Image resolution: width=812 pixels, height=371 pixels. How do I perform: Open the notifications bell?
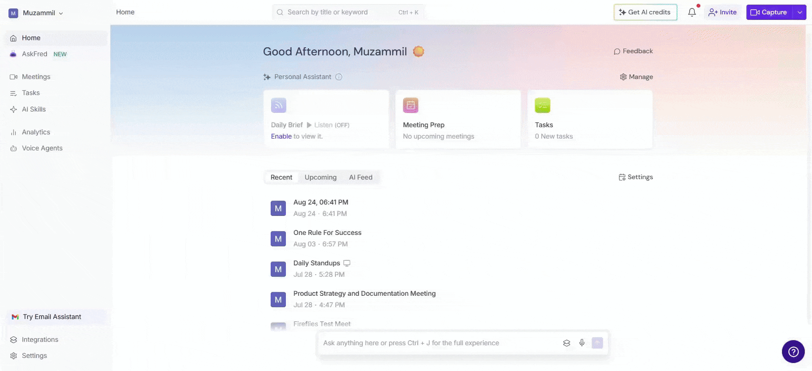tap(692, 12)
